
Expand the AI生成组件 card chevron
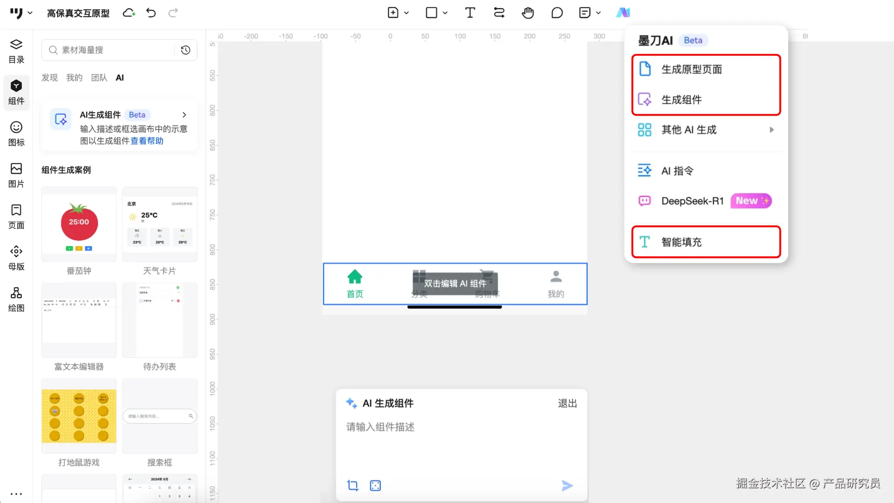pyautogui.click(x=184, y=115)
